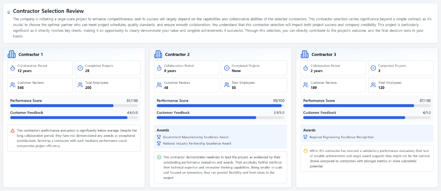Click the building icon beside Contractor 1

click(x=11, y=54)
